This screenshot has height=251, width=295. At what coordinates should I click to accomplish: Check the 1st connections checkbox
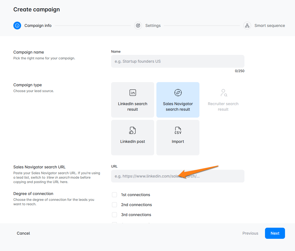(x=114, y=195)
